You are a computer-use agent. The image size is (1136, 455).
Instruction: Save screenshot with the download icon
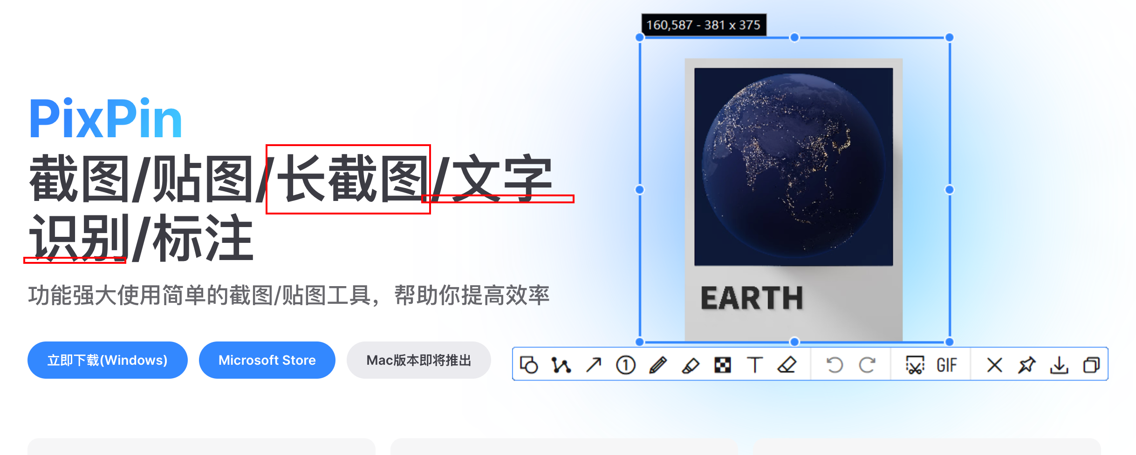coord(1059,365)
